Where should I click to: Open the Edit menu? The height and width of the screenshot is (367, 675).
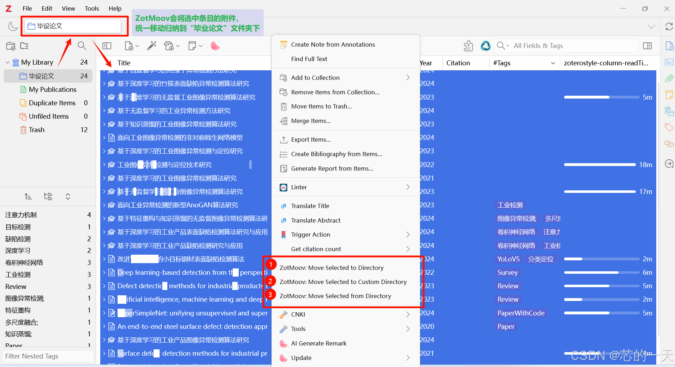(47, 8)
